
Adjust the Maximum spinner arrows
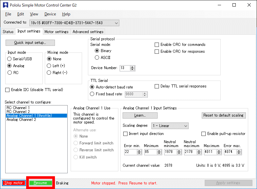click(x=219, y=152)
